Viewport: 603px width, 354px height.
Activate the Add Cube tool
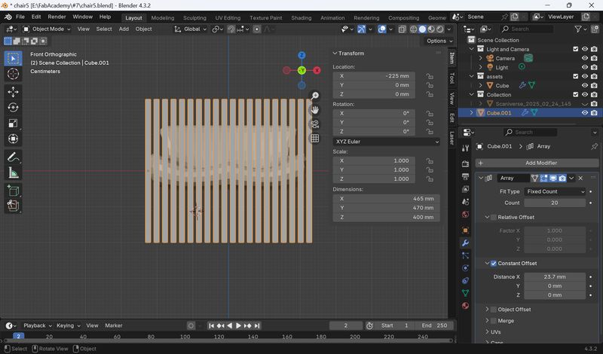[13, 191]
